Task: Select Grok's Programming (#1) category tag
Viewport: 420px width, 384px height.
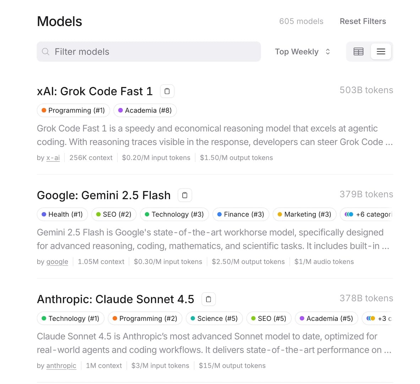Action: coord(73,111)
